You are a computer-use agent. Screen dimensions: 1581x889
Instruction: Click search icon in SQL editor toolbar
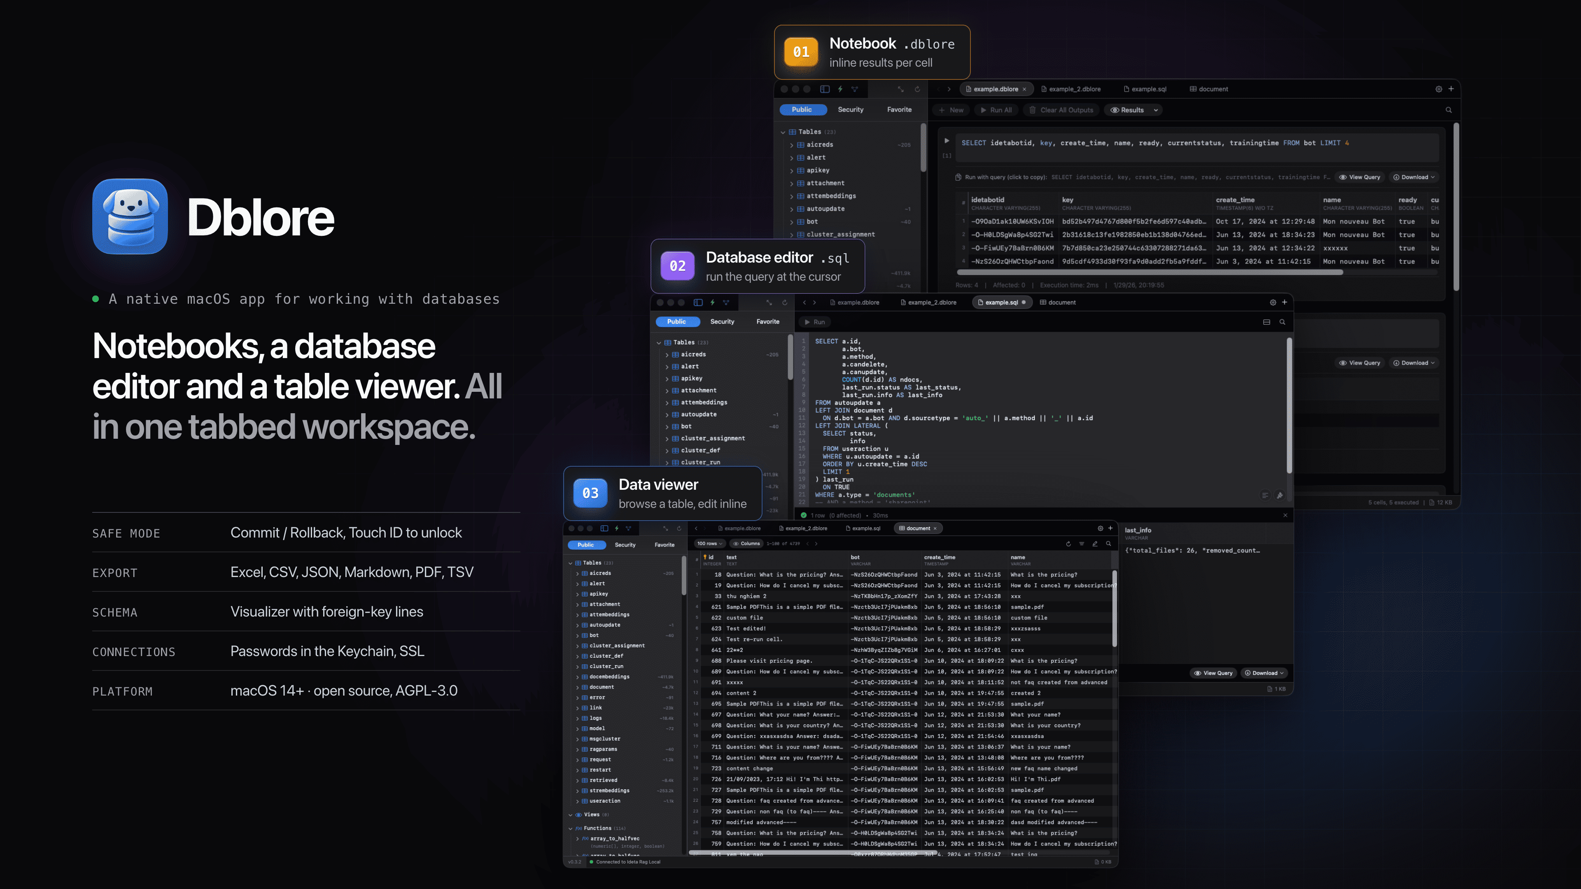[x=1282, y=322]
